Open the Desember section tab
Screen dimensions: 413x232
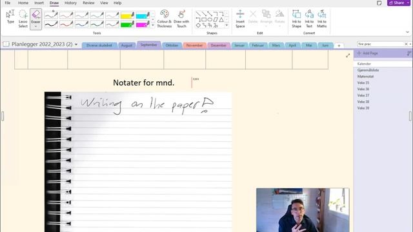click(219, 46)
